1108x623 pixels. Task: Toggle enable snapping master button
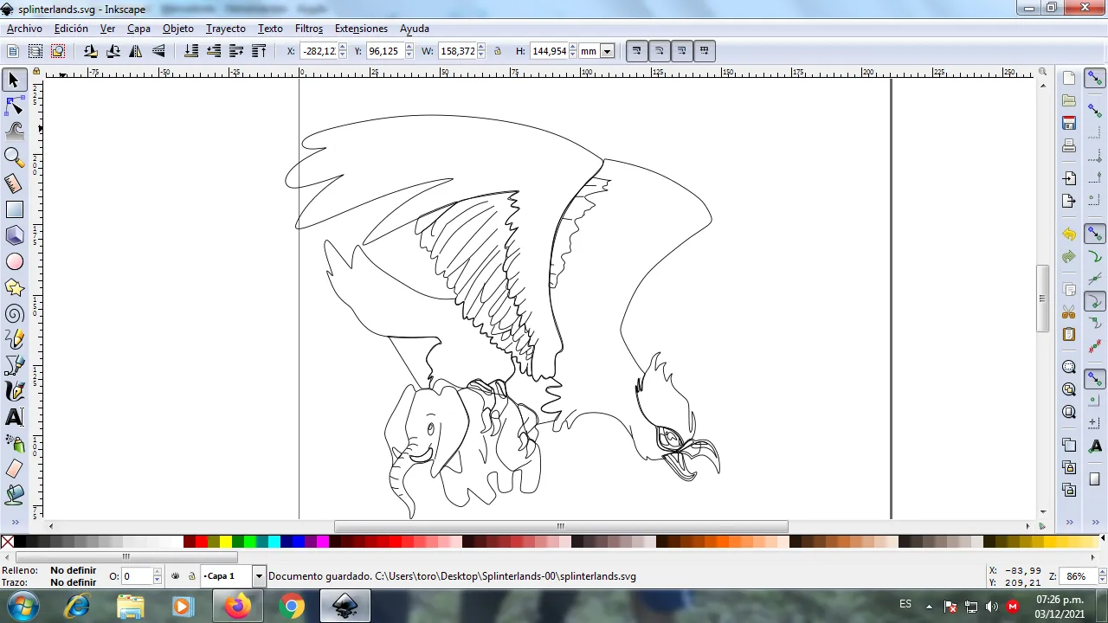point(1095,79)
